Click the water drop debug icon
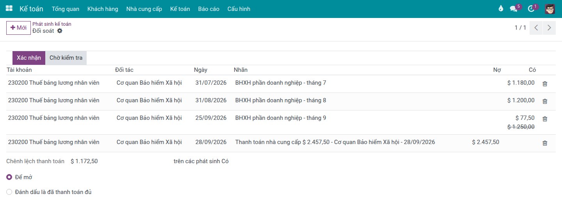The height and width of the screenshot is (203, 562). tap(501, 9)
